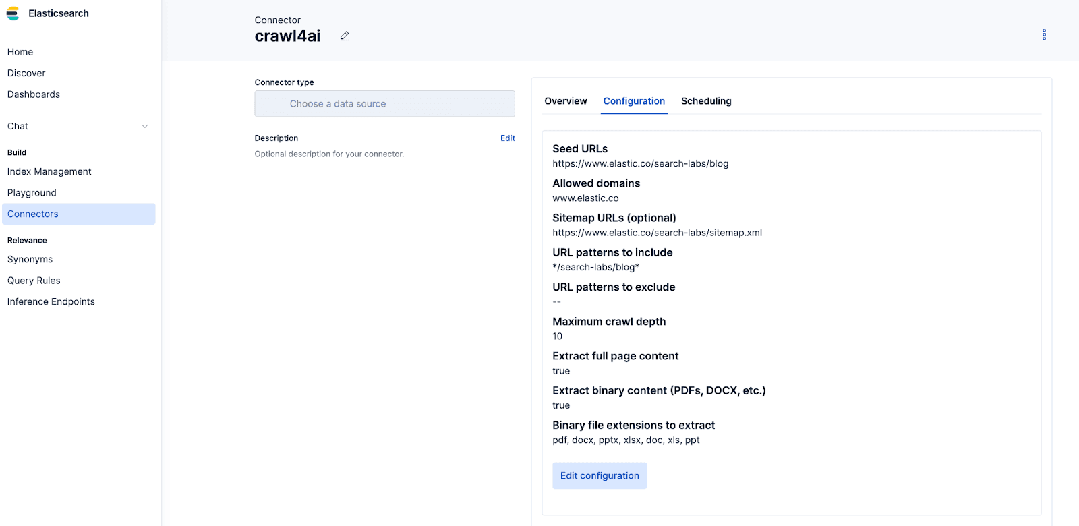The image size is (1079, 526).
Task: Expand the Chat section chevron
Action: pos(145,127)
